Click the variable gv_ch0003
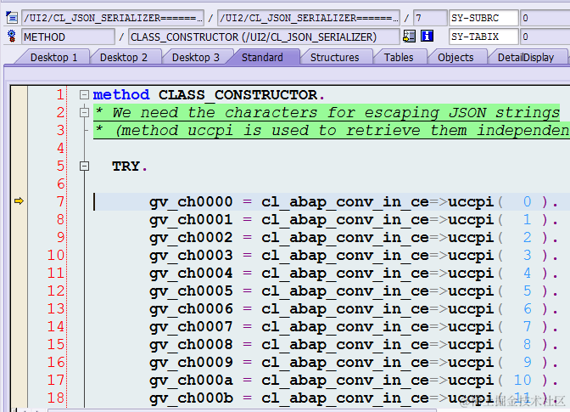The image size is (570, 412). [191, 256]
